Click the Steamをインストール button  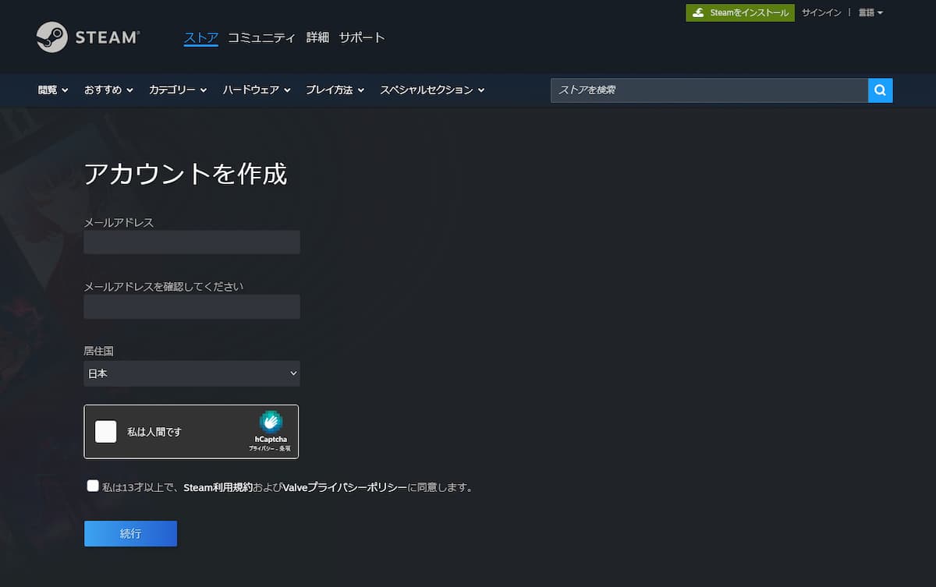740,12
